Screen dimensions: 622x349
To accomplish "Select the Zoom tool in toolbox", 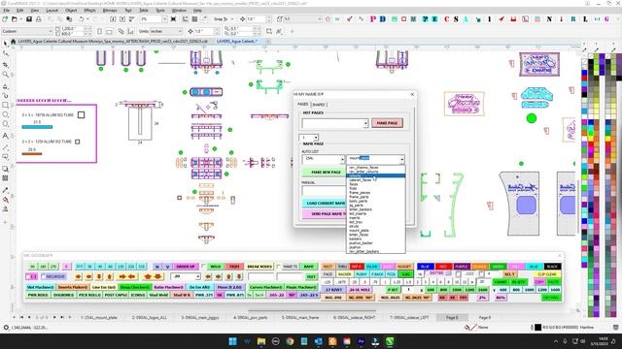I will point(5,75).
